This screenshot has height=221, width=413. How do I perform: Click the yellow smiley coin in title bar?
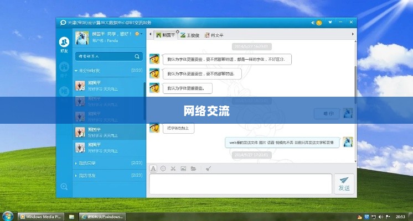319,23
